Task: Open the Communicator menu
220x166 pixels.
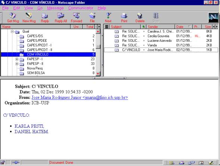Action: (x=81, y=8)
